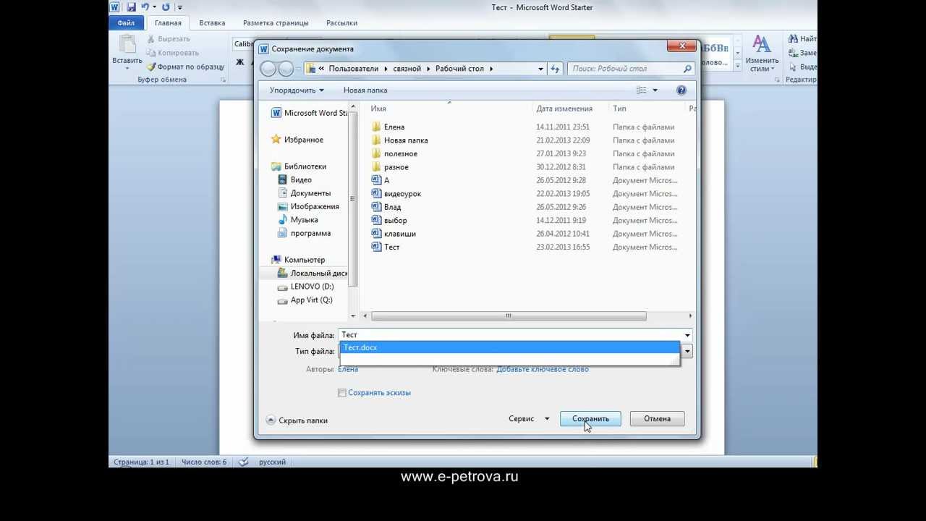This screenshot has height=521, width=926.
Task: Choose the Тест.docx suggestion
Action: [x=510, y=348]
